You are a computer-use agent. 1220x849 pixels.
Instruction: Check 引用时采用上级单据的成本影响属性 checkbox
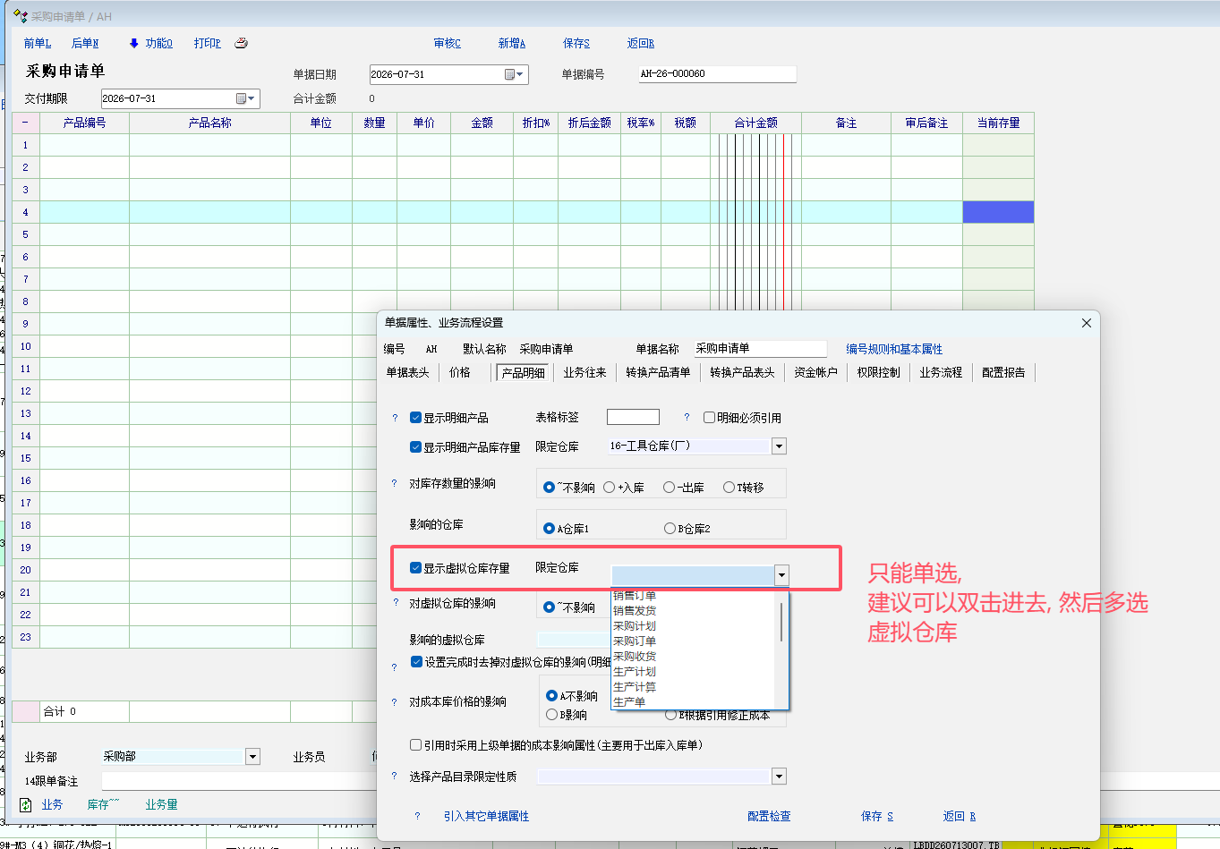tap(415, 745)
